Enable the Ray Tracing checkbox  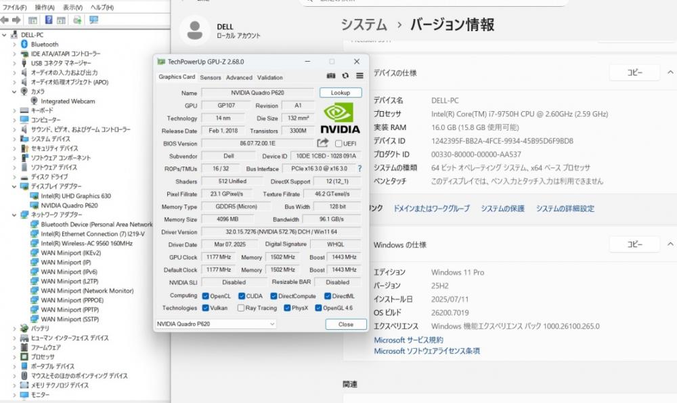241,308
